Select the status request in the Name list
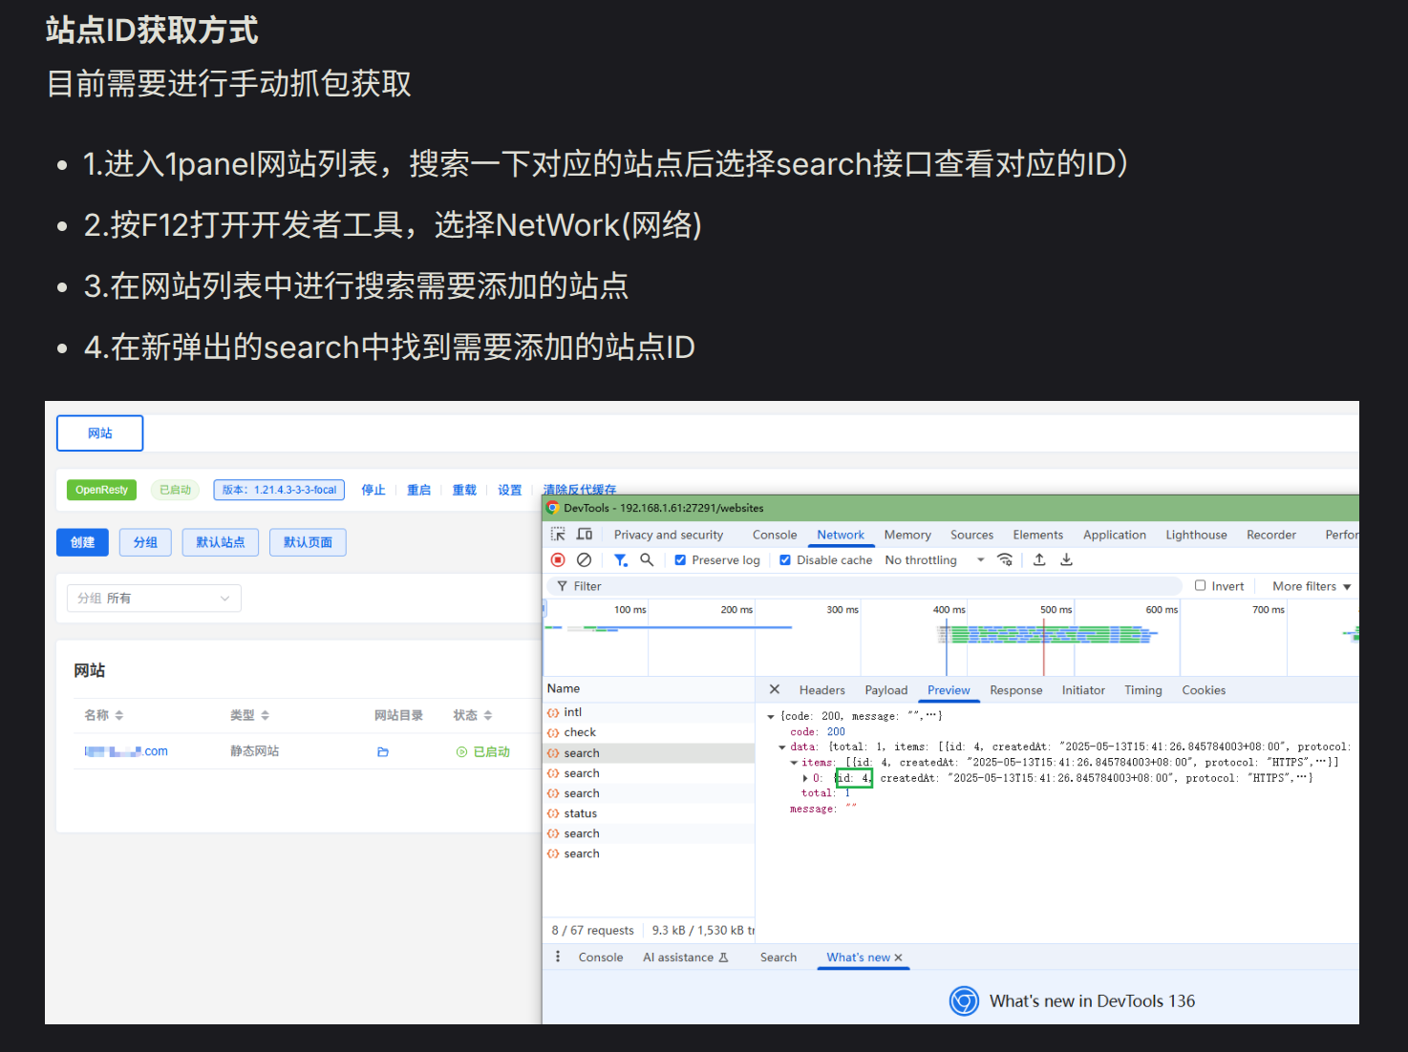 click(x=649, y=813)
